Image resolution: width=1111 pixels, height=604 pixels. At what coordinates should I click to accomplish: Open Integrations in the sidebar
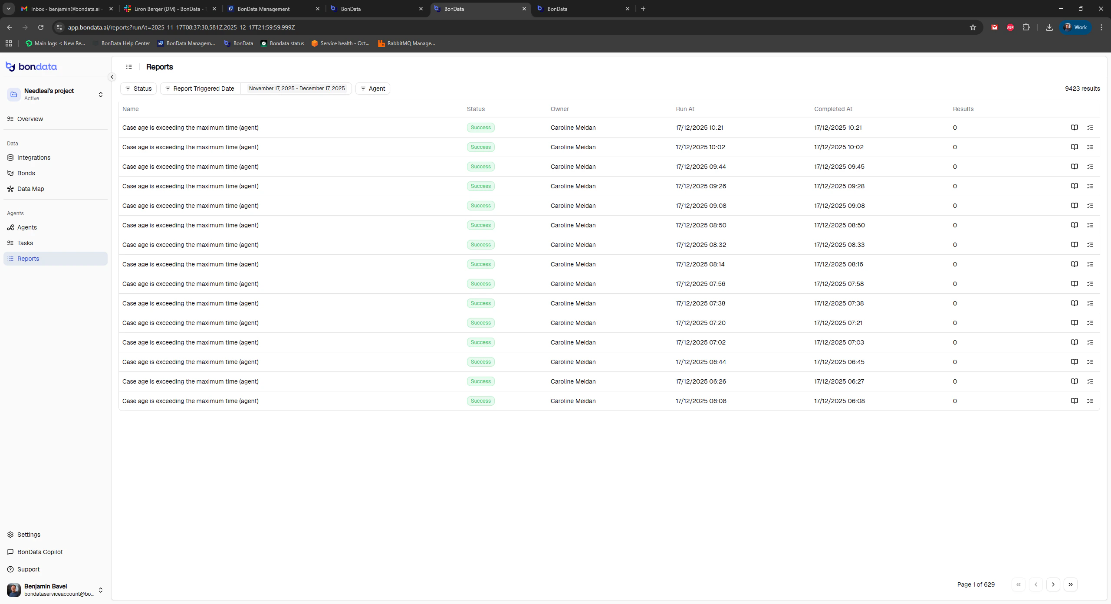(34, 158)
